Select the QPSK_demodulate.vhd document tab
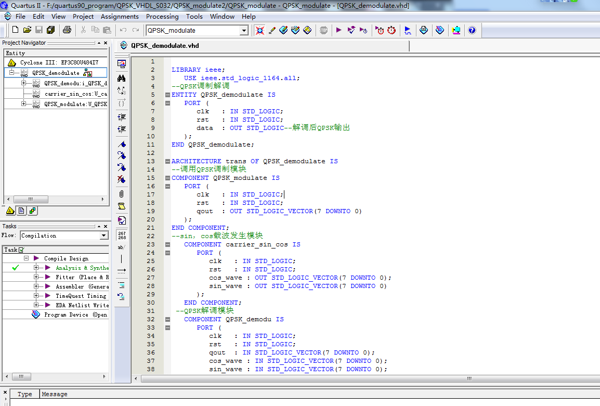Image resolution: width=600 pixels, height=406 pixels. click(164, 46)
